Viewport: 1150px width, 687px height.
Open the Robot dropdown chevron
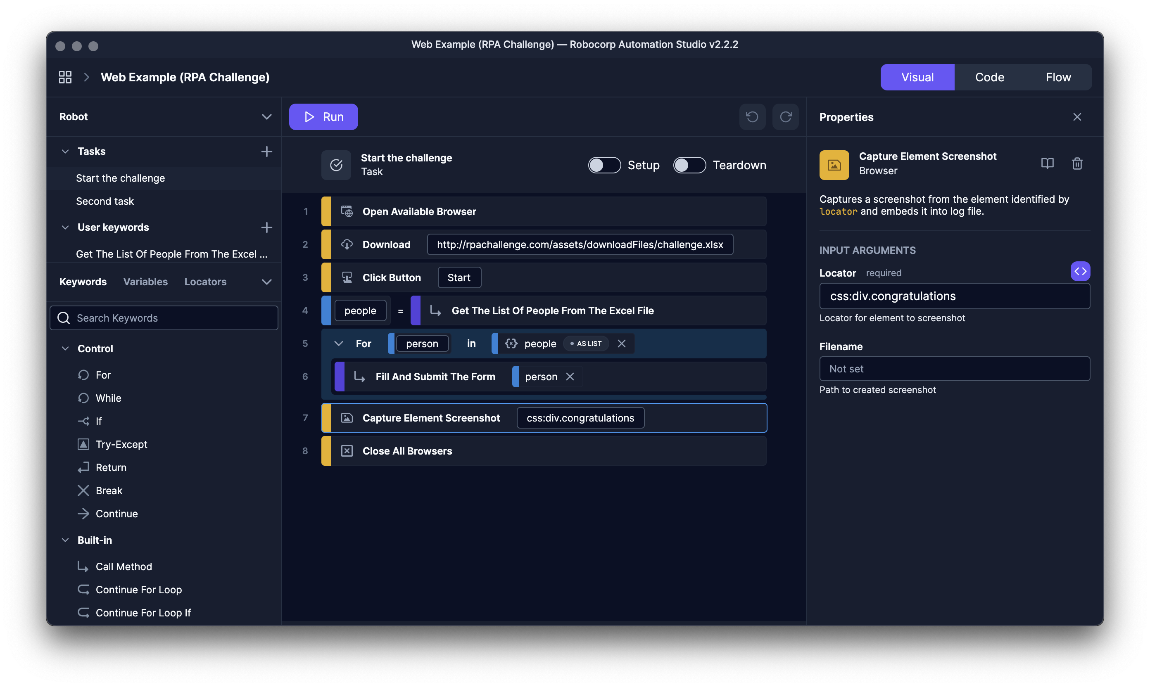(x=266, y=117)
